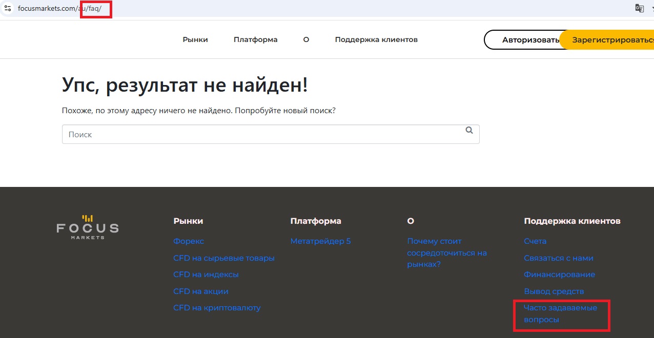Open the Связаться с нами link
Viewport: 654px width, 338px height.
(559, 258)
